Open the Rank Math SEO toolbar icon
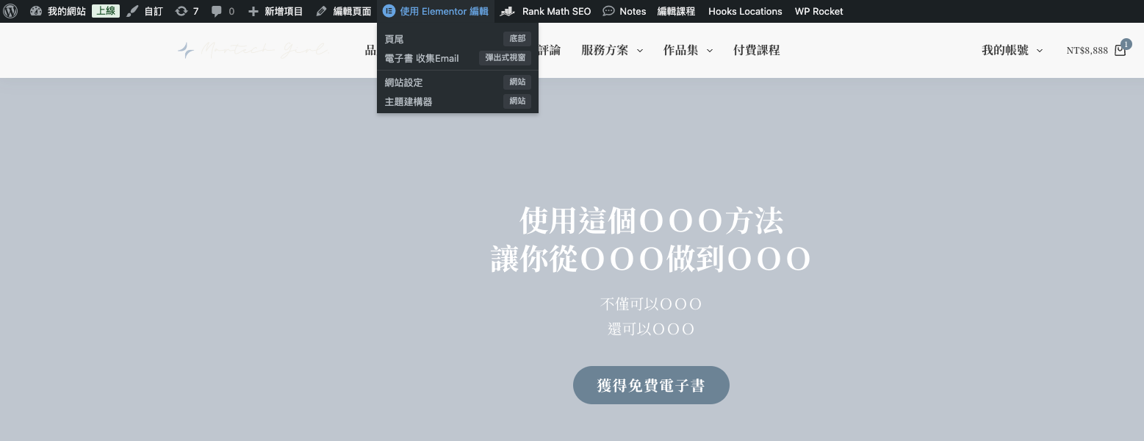Image resolution: width=1144 pixels, height=441 pixels. coord(507,11)
